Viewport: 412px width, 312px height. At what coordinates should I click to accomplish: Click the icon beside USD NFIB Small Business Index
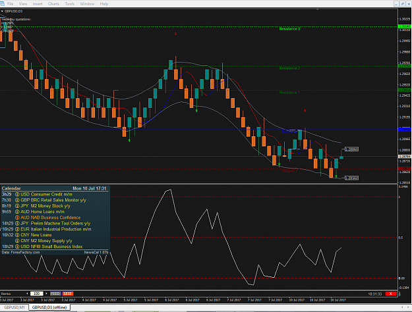coord(17,247)
